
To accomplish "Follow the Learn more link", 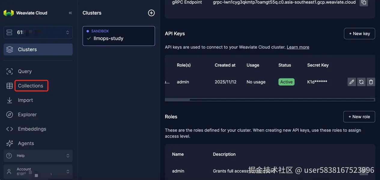I will click(x=298, y=47).
